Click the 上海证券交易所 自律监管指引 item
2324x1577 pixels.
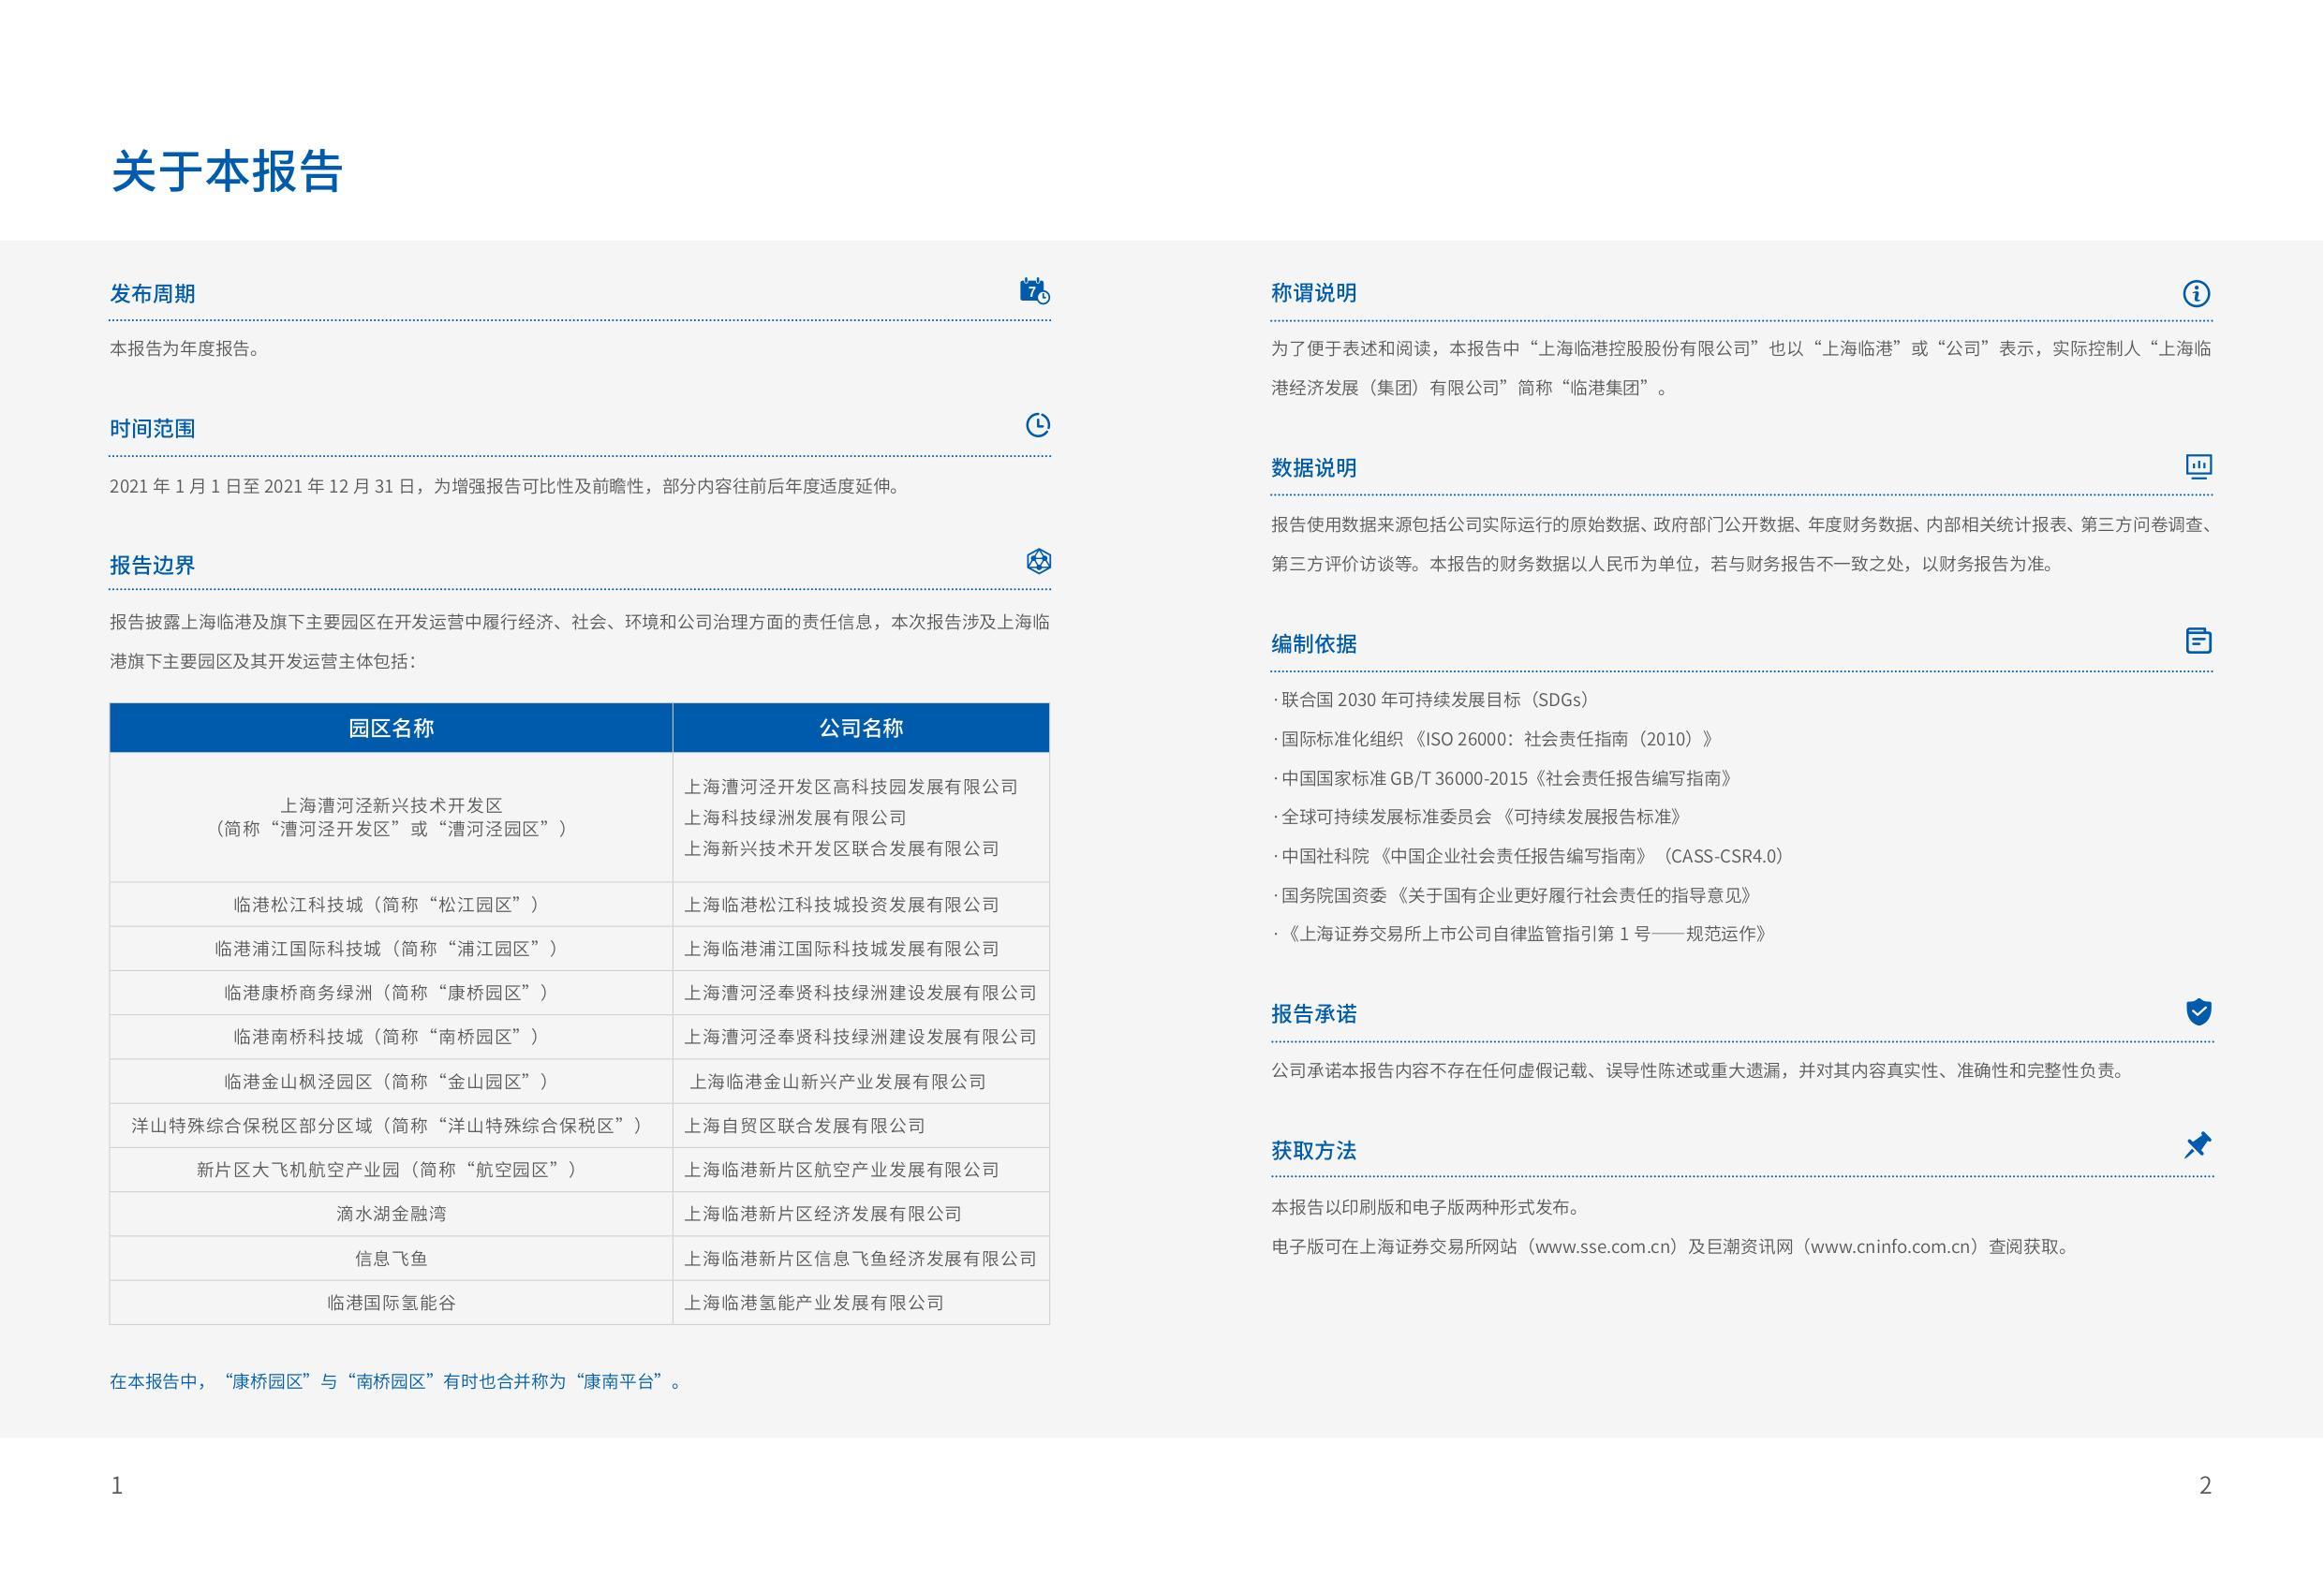point(1521,934)
